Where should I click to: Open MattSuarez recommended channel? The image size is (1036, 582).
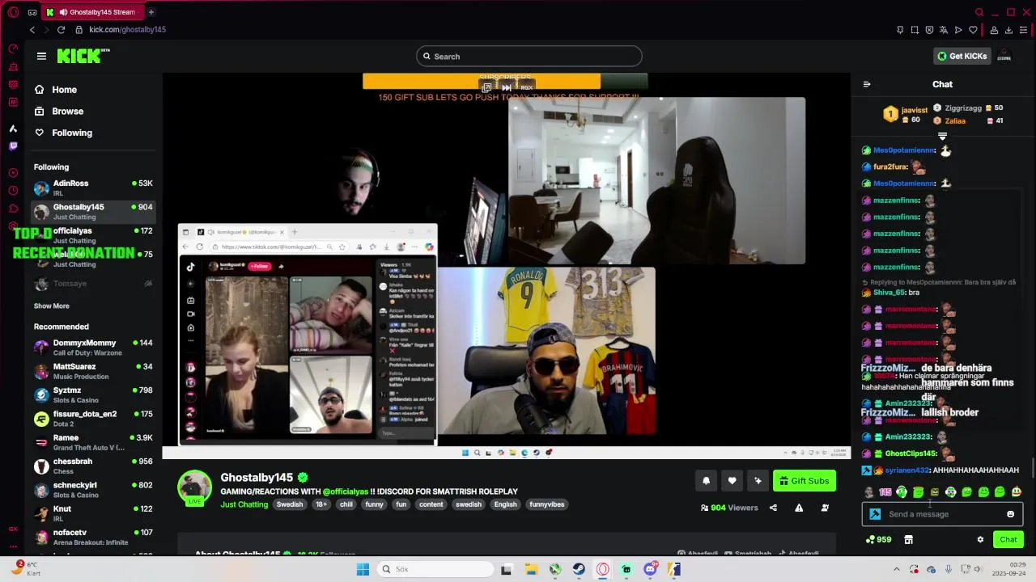point(93,371)
